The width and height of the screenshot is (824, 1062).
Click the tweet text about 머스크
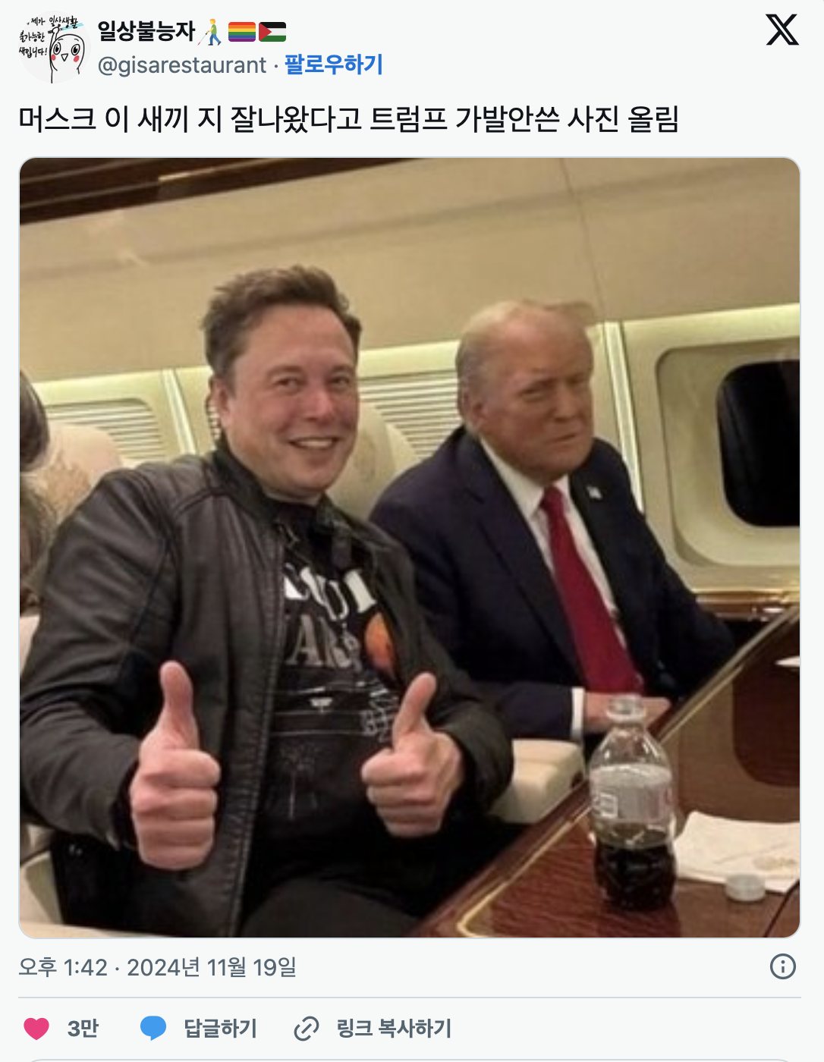point(348,119)
